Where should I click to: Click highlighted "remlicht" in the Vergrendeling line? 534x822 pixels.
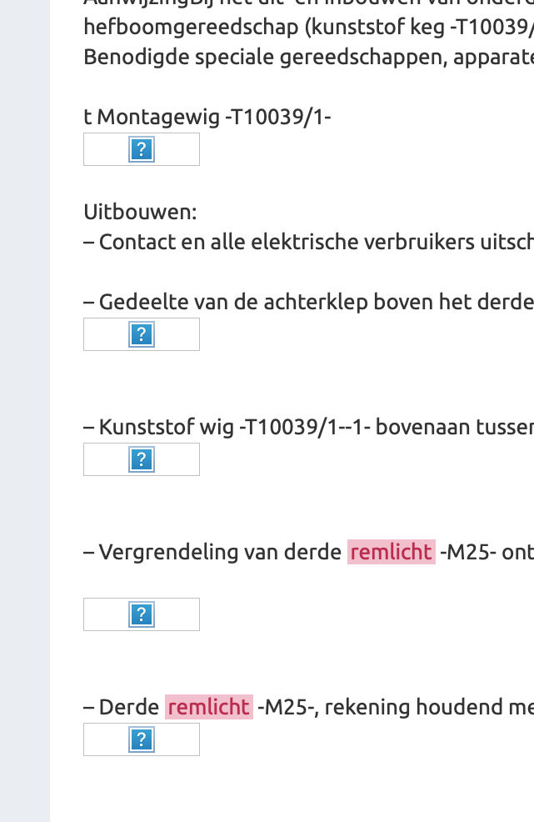(x=391, y=552)
